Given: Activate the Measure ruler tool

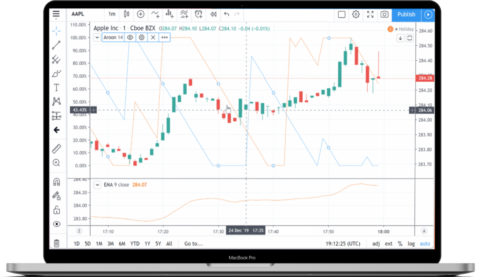Looking at the screenshot, I should [x=57, y=149].
